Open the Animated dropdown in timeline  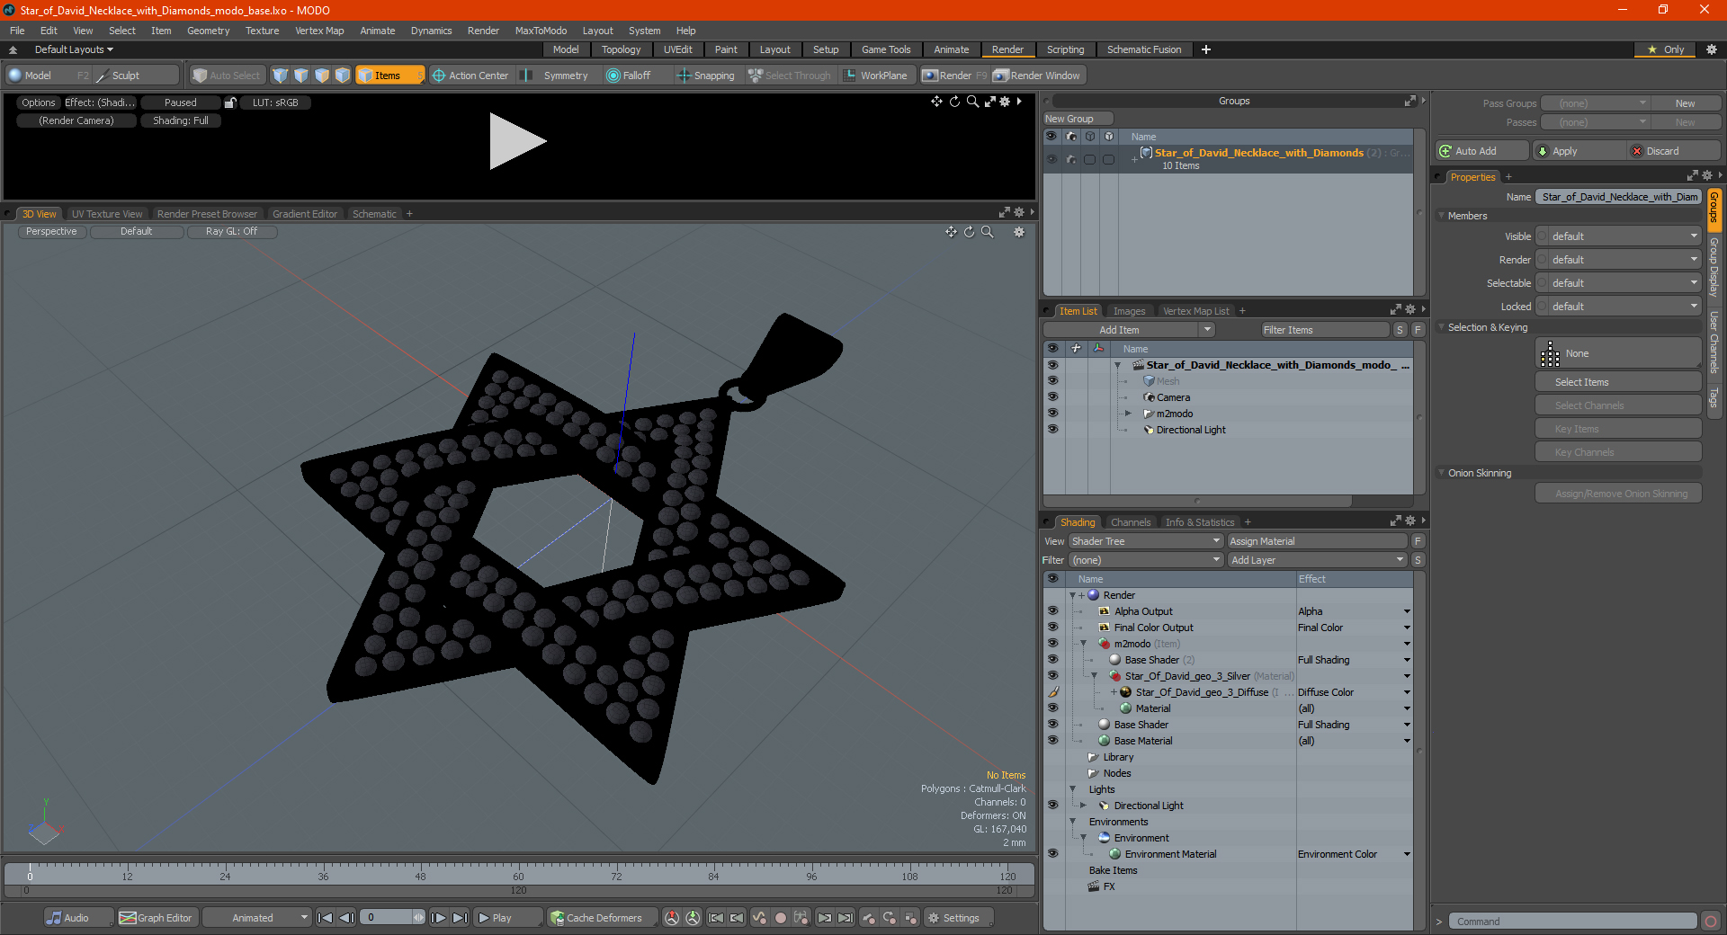pos(257,918)
